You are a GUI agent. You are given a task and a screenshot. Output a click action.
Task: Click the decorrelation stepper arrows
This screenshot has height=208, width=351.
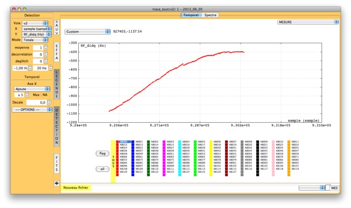[x=46, y=54]
